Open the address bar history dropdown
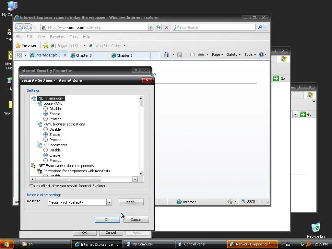 (x=150, y=27)
